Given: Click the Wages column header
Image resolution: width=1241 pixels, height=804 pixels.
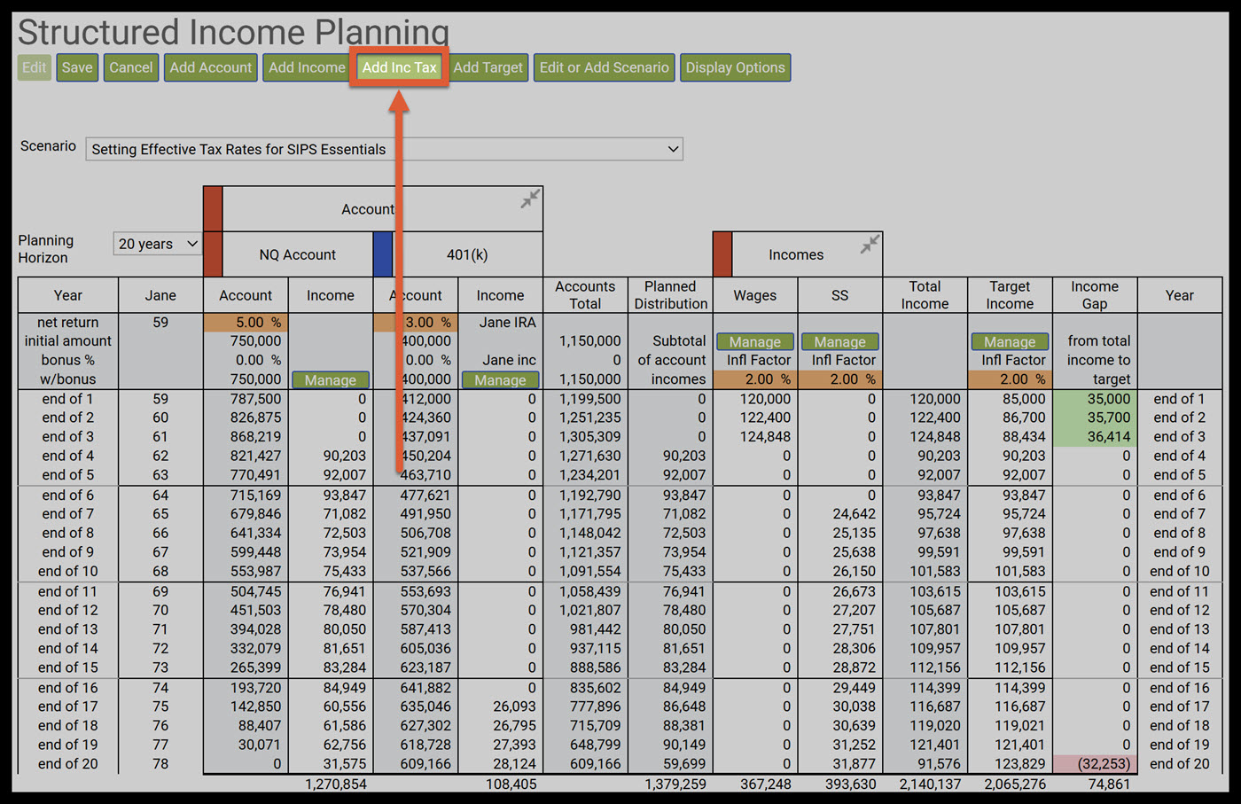Looking at the screenshot, I should pos(755,295).
